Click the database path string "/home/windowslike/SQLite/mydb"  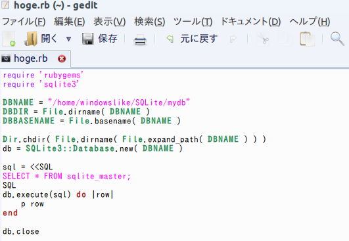pos(119,102)
